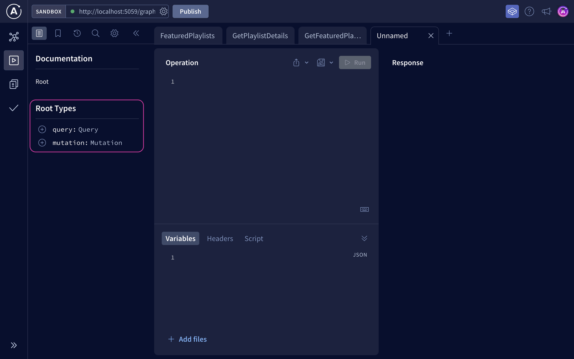Open connection settings gear next to URL
This screenshot has width=574, height=359.
pos(163,12)
